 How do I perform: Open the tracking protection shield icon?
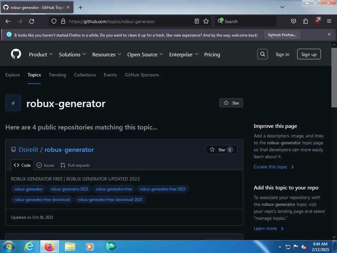[x=54, y=21]
